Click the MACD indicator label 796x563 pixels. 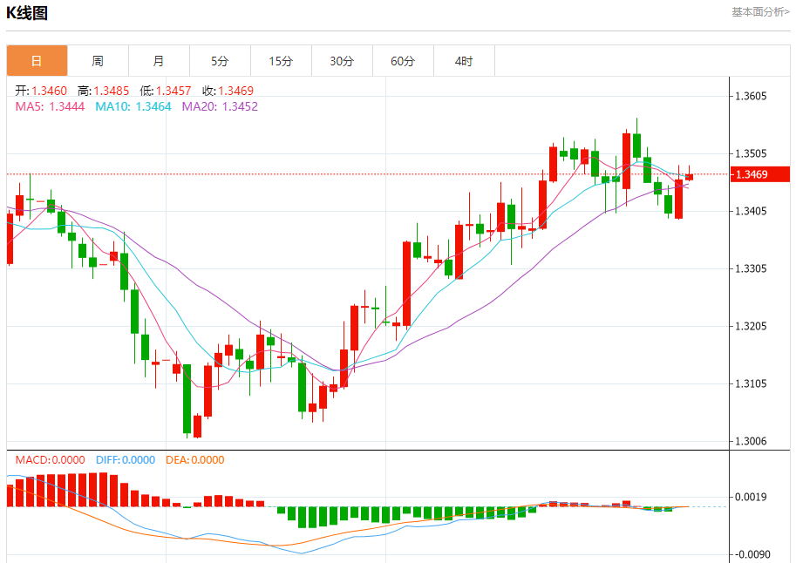pyautogui.click(x=50, y=460)
